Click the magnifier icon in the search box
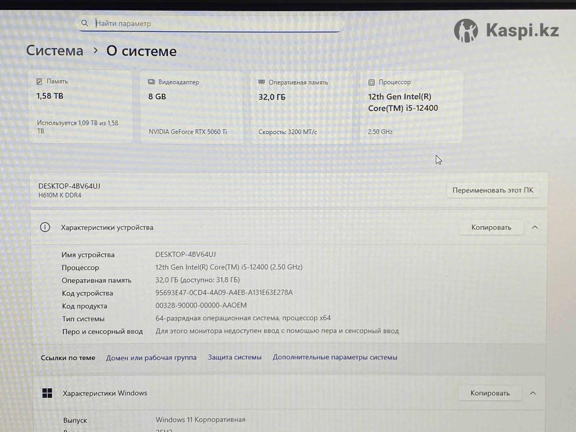 click(84, 23)
